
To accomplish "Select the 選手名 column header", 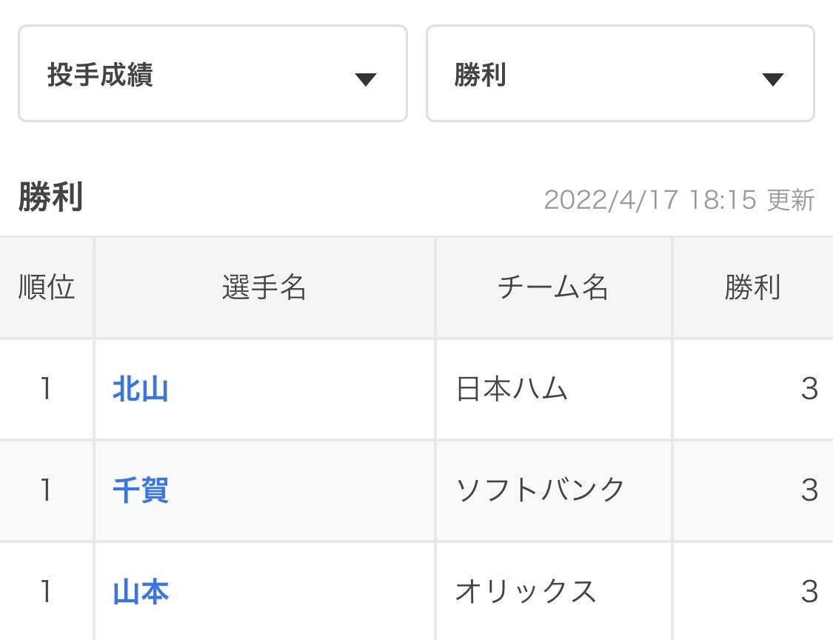I will tap(264, 287).
